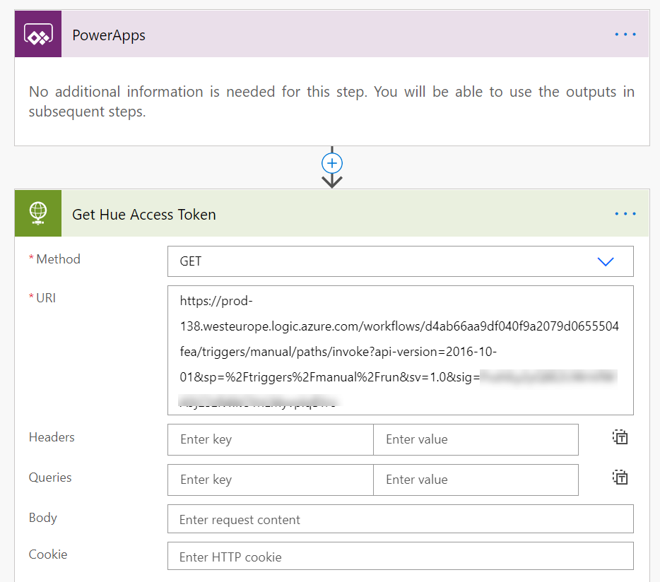Click the PowerApps step title

click(x=109, y=35)
